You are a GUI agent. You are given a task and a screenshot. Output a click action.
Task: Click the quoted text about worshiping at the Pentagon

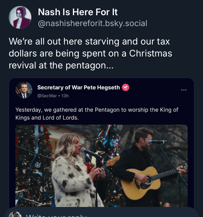pyautogui.click(x=97, y=114)
